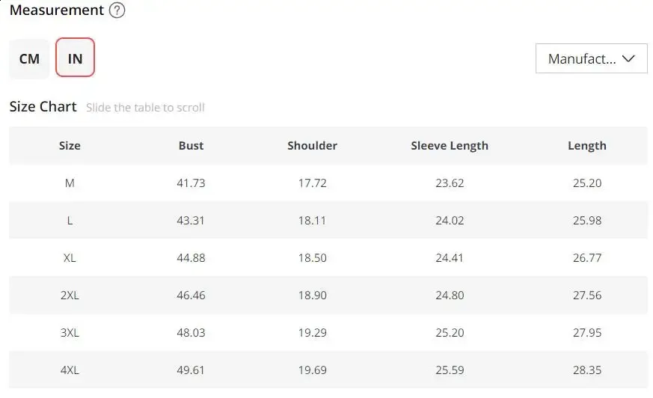Click the 4XL size row label
Image resolution: width=653 pixels, height=398 pixels.
click(70, 370)
